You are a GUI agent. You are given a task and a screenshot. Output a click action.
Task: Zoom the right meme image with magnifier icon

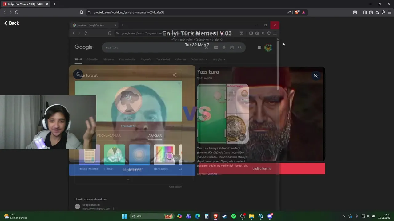pos(316,76)
